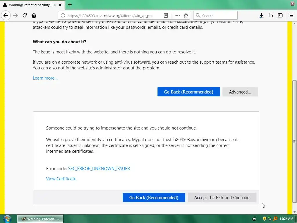Select the Warning: Potential taskbar button

point(40,219)
